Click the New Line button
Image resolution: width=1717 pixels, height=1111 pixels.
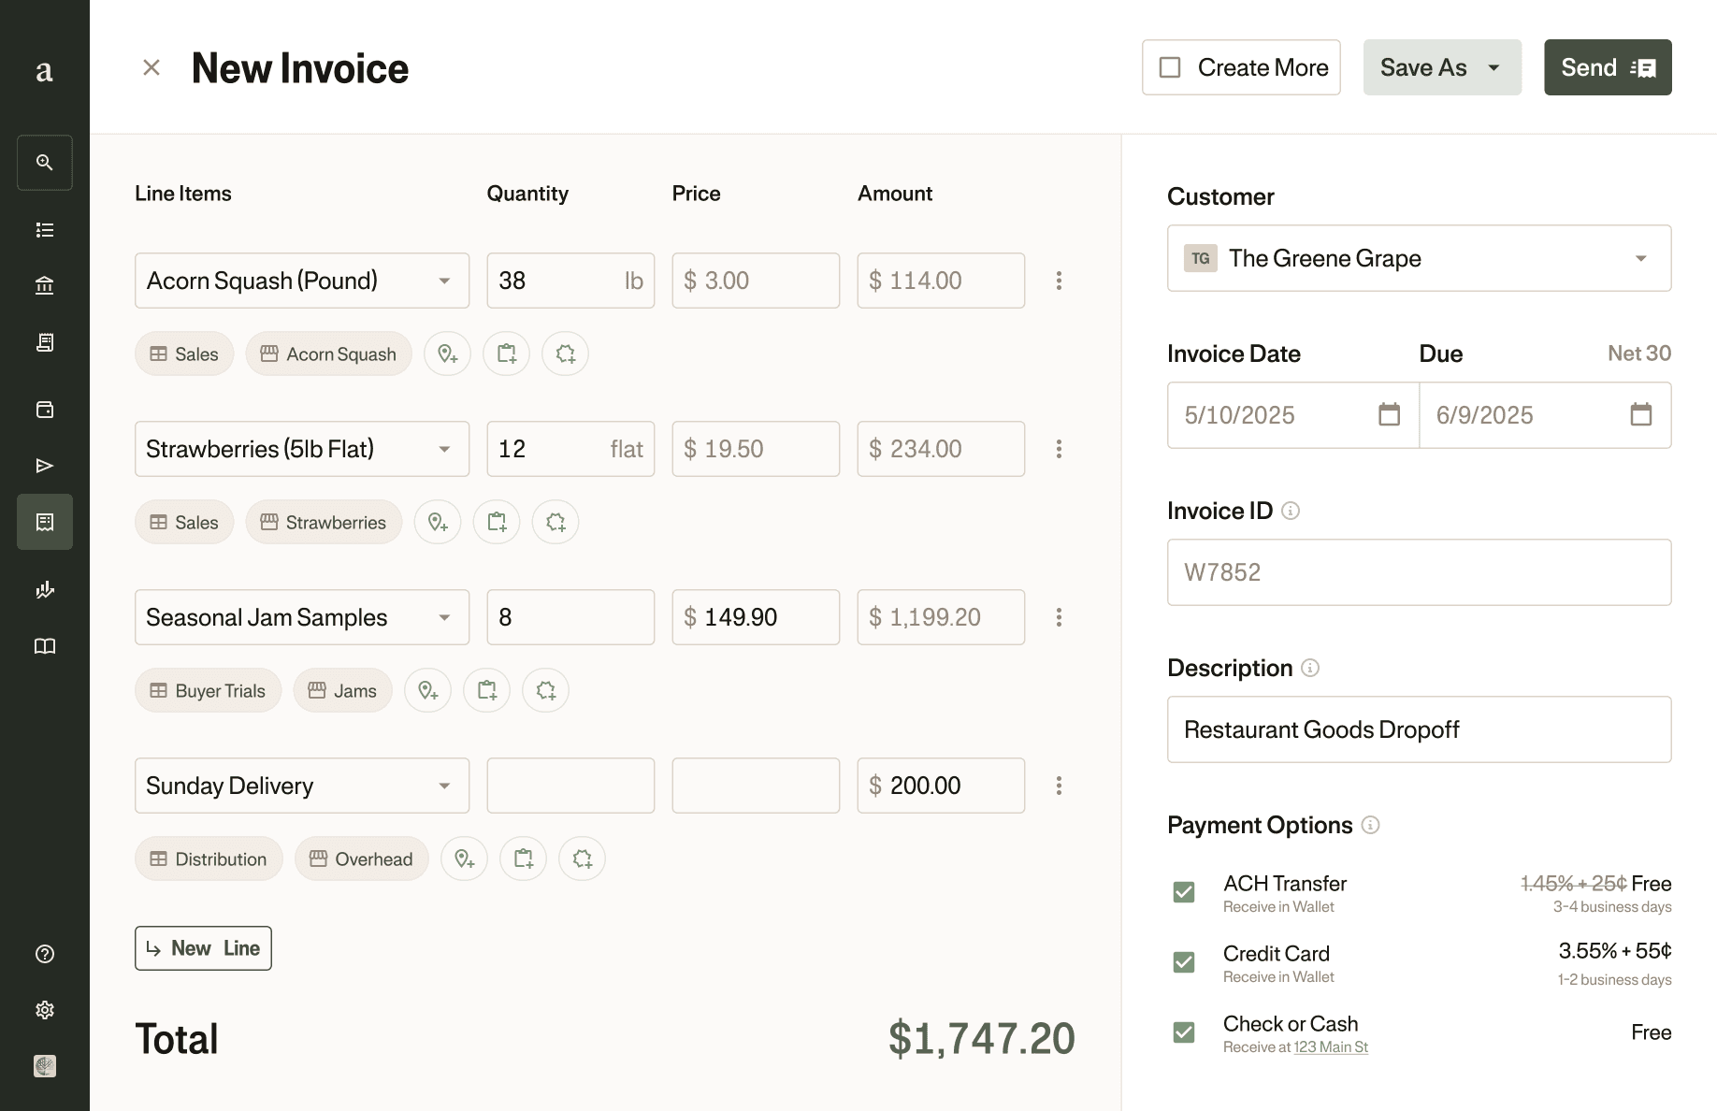tap(203, 947)
